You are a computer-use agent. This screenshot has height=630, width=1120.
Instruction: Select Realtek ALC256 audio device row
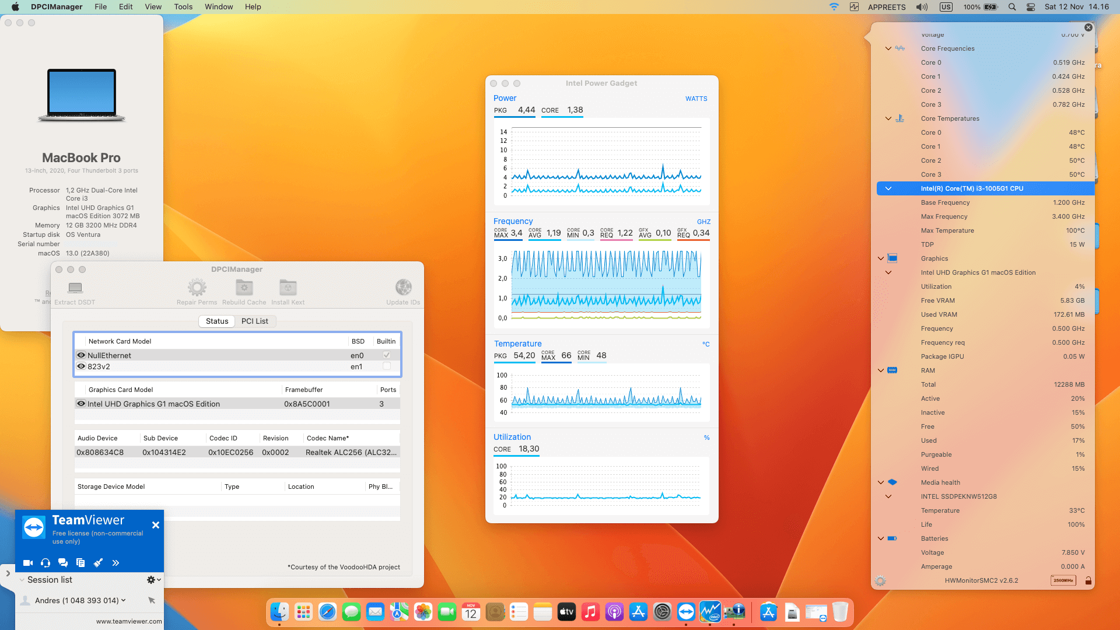pos(237,452)
